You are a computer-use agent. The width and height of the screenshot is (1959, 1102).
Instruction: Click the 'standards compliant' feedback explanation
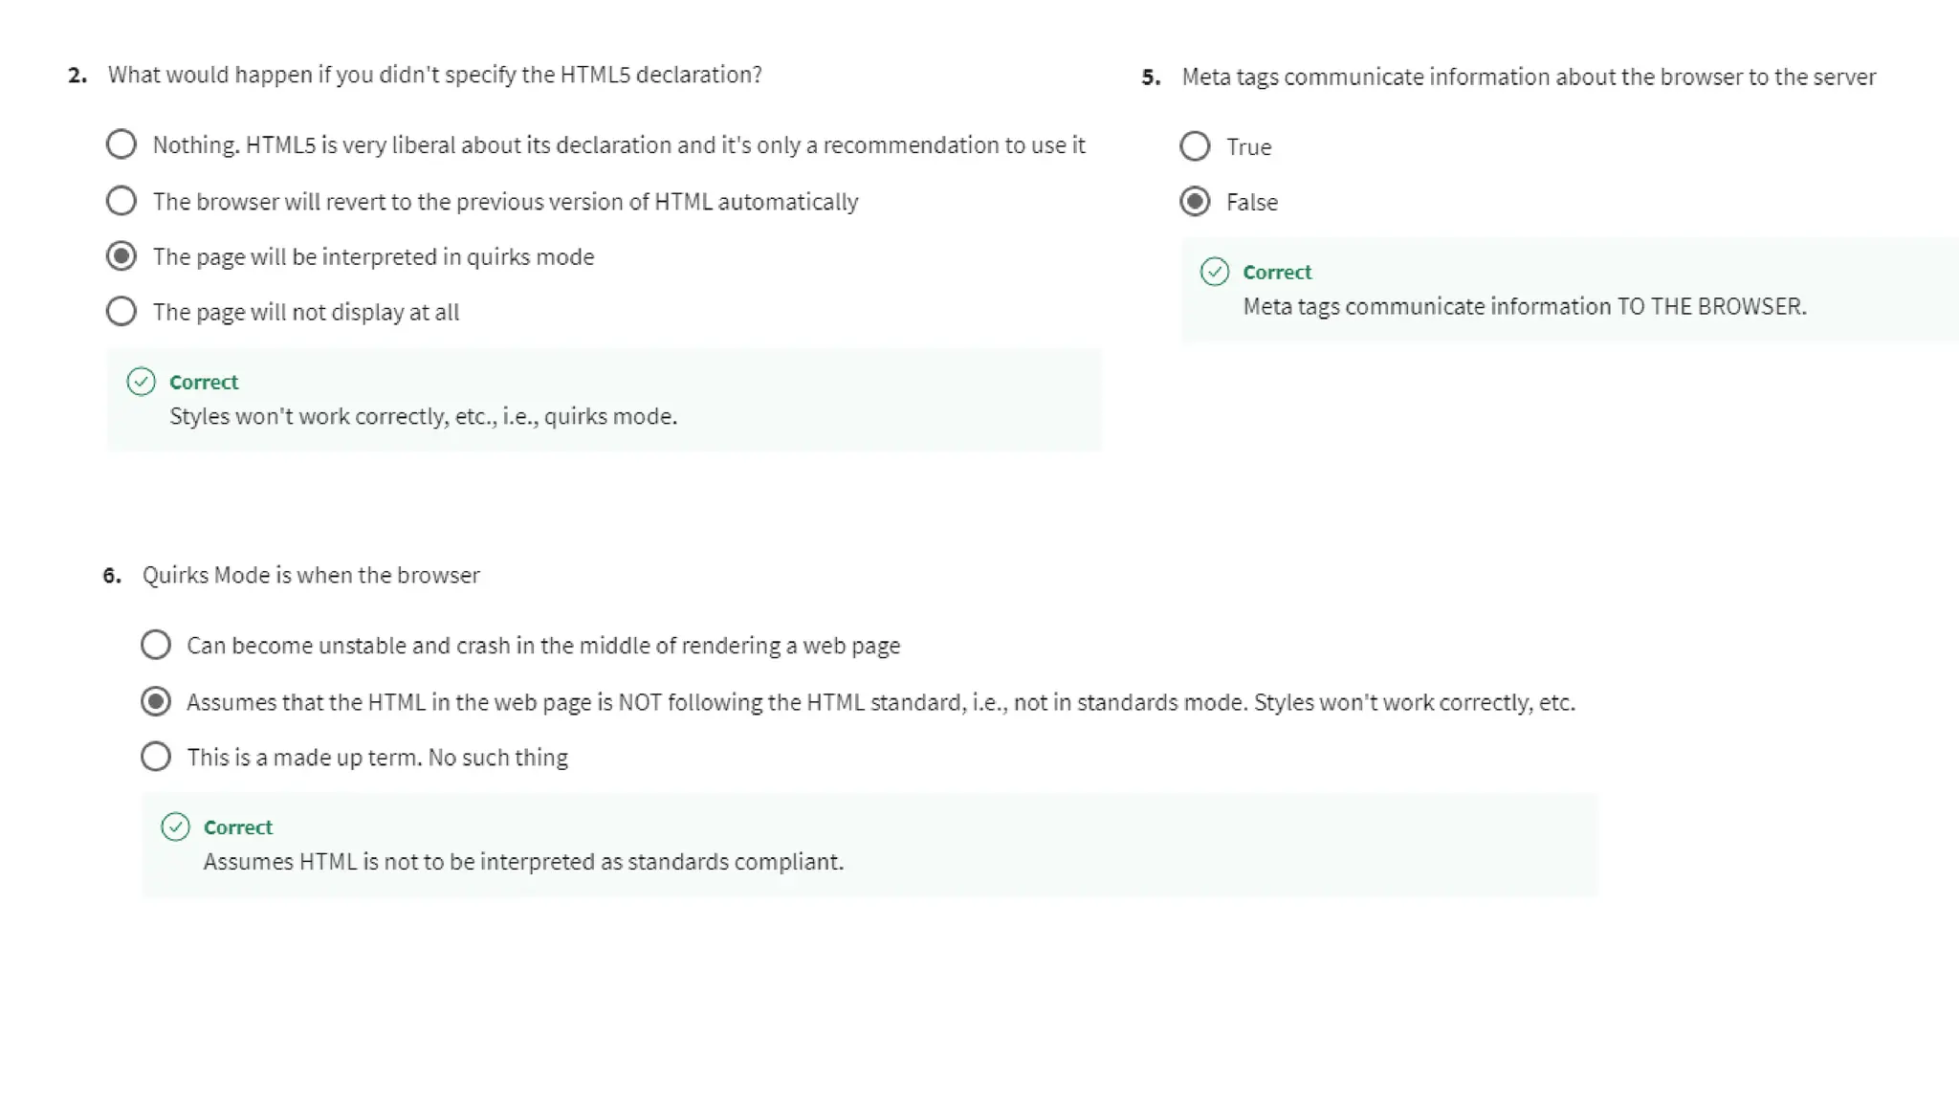[x=523, y=861]
